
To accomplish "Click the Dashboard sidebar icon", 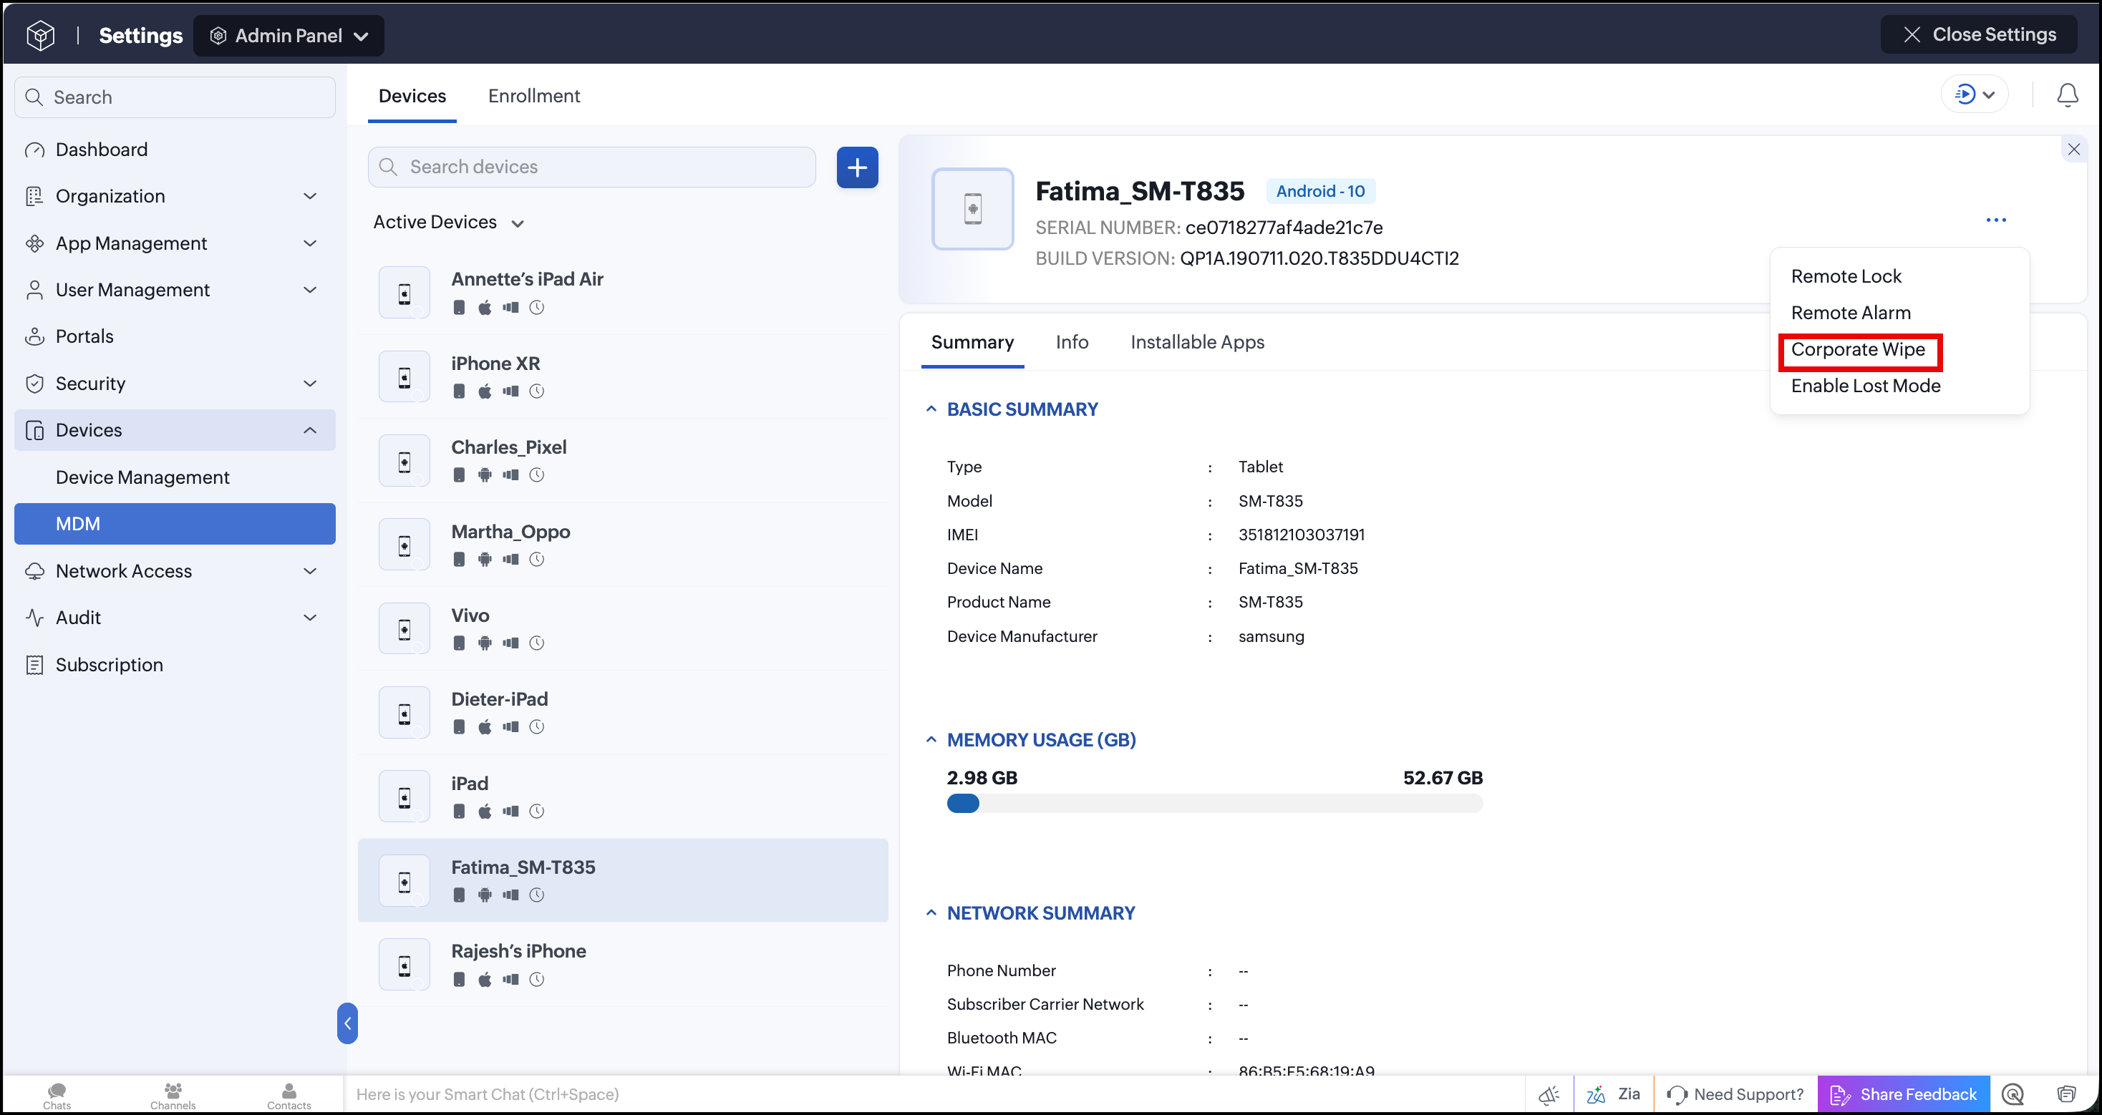I will click(34, 150).
